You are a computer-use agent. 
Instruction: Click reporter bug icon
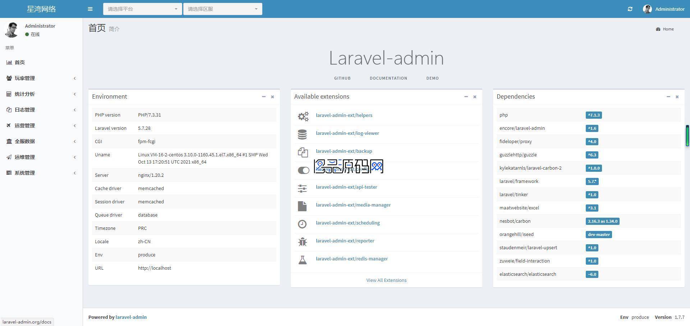(x=302, y=242)
